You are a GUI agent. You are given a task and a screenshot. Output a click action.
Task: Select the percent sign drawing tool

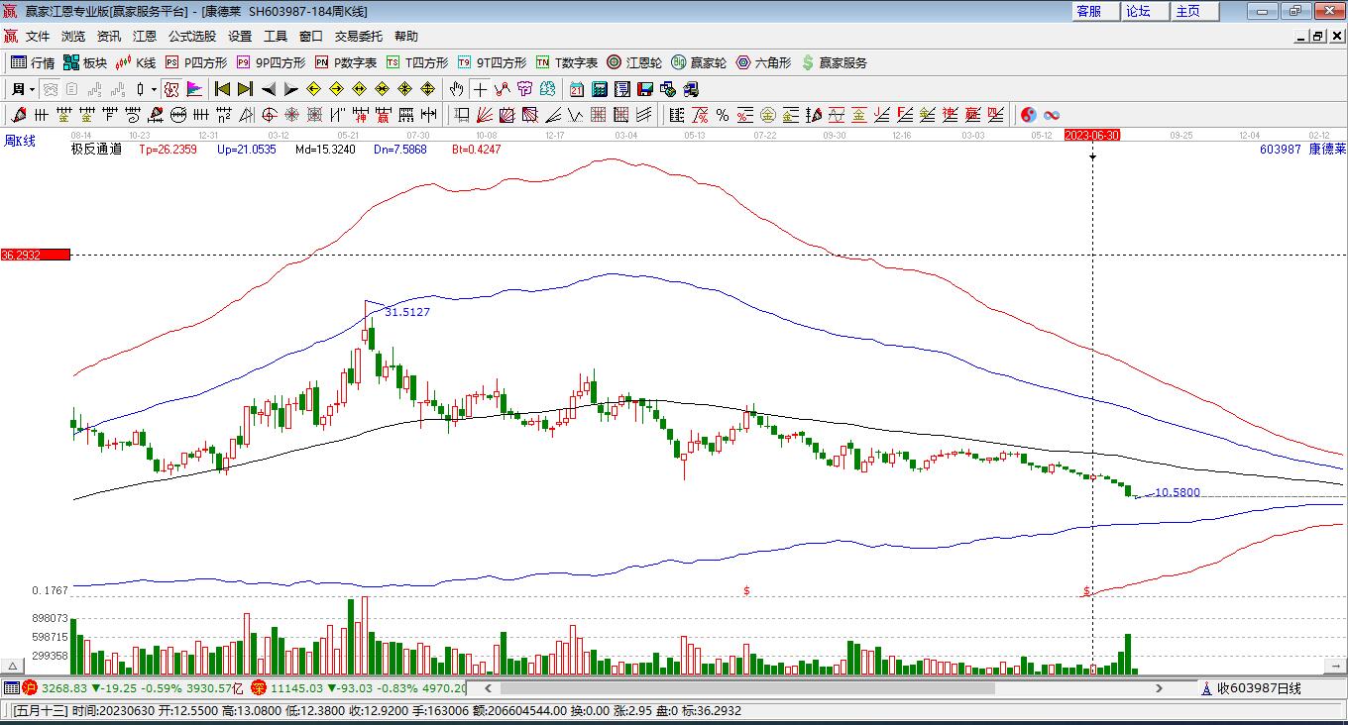click(x=723, y=115)
